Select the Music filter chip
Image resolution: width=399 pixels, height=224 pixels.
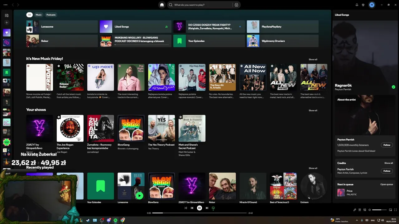click(39, 15)
